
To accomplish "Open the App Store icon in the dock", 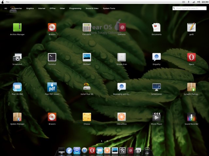I will coord(77,150).
